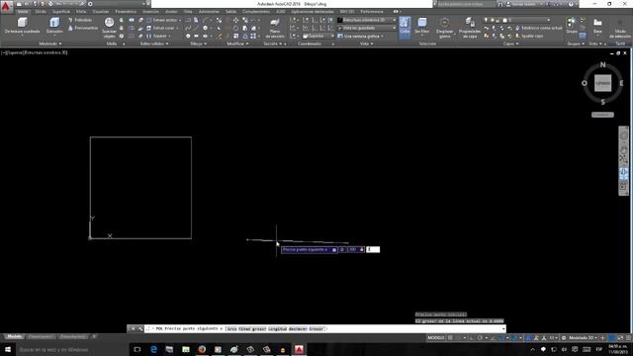This screenshot has width=633, height=356.
Task: Expand the Dibujo panel
Action: (198, 44)
